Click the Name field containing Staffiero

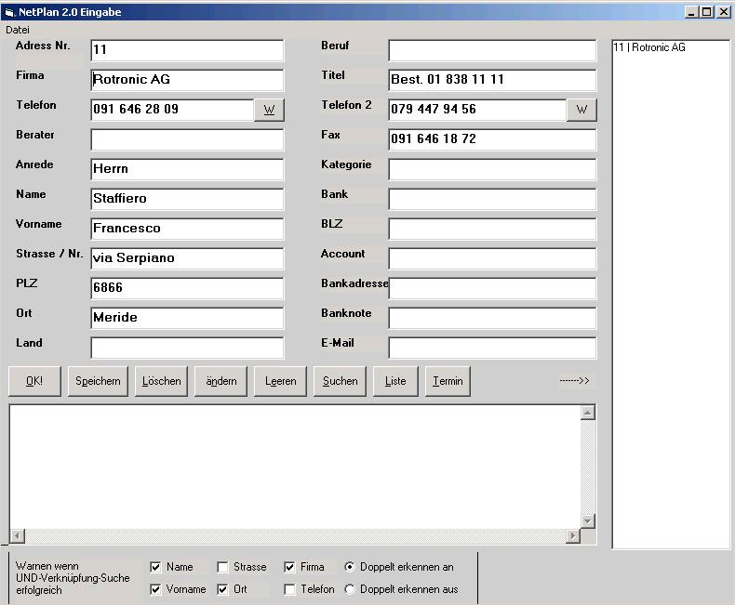[x=187, y=199]
